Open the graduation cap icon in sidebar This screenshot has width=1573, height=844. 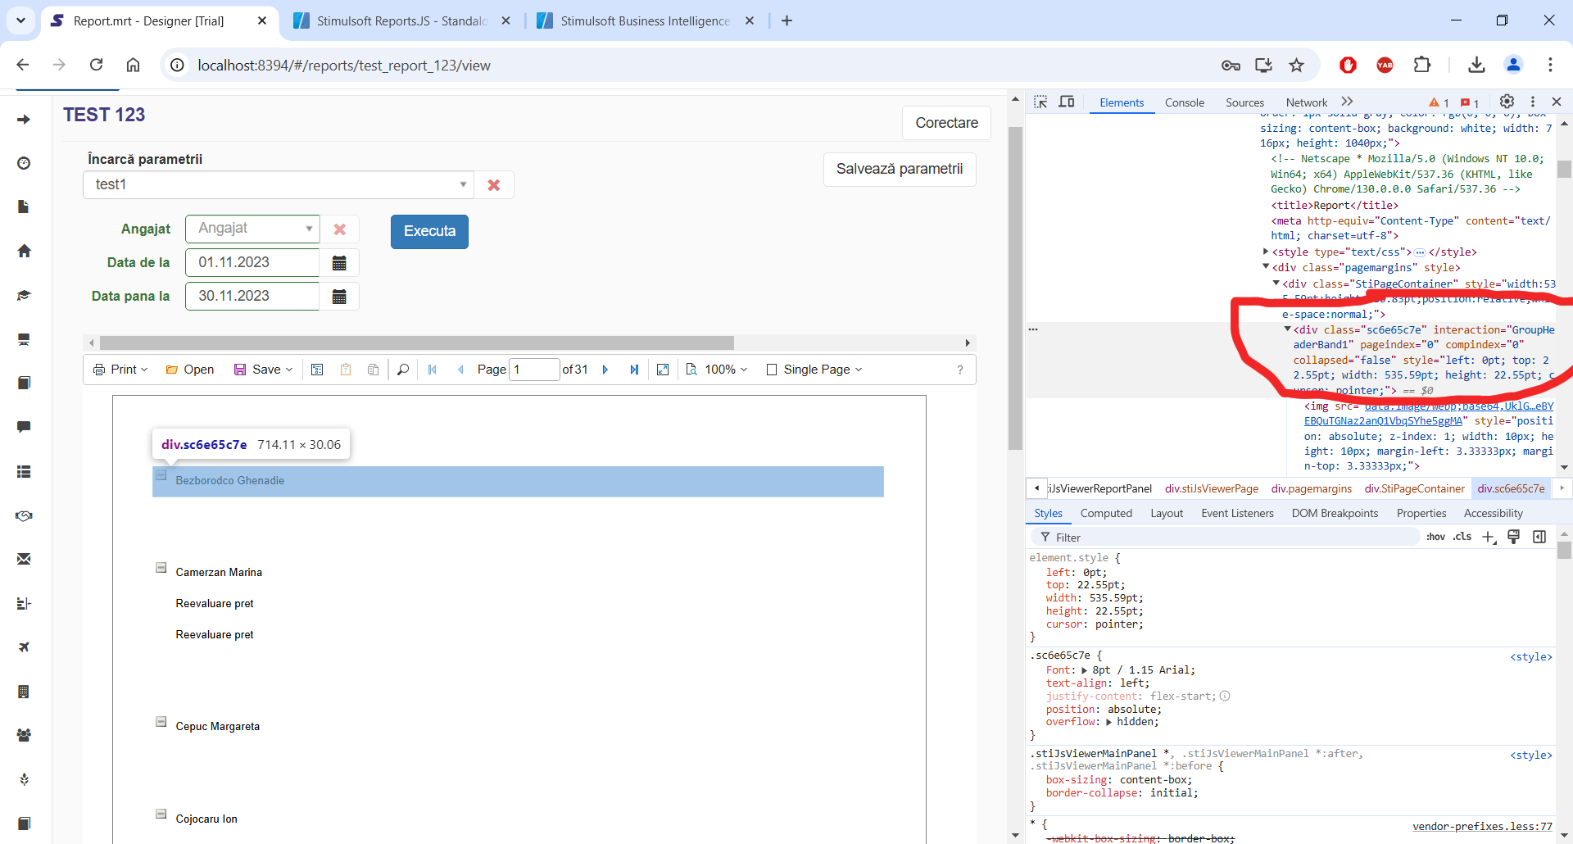(24, 295)
